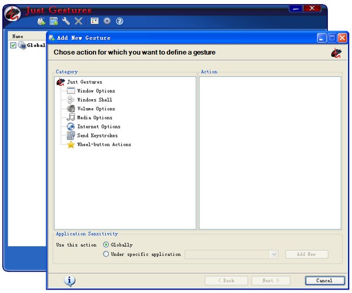
Task: Click the Add New button
Action: coord(306,254)
